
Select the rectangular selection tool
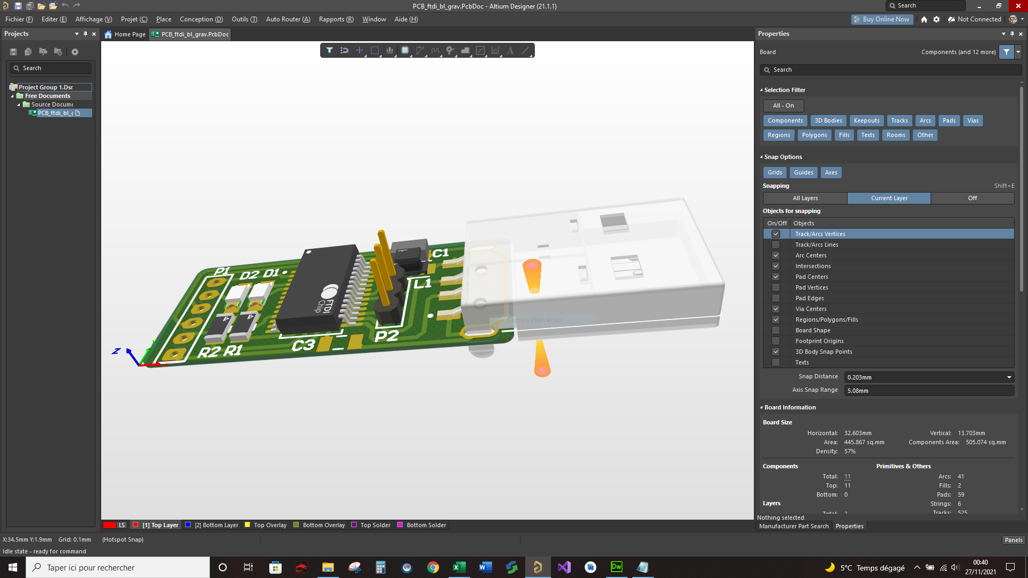375,50
